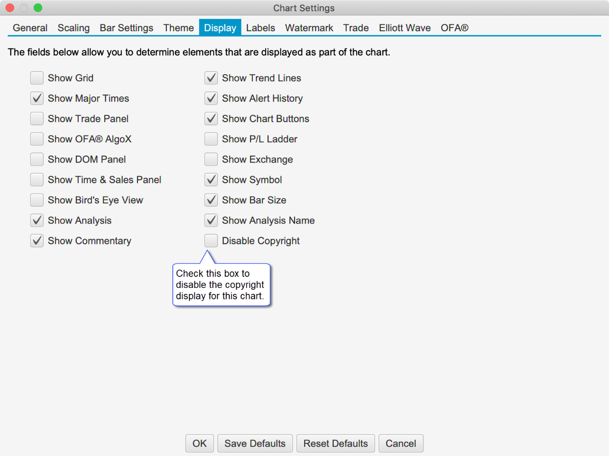Open the OFA® tab
The height and width of the screenshot is (456, 609).
click(x=454, y=28)
